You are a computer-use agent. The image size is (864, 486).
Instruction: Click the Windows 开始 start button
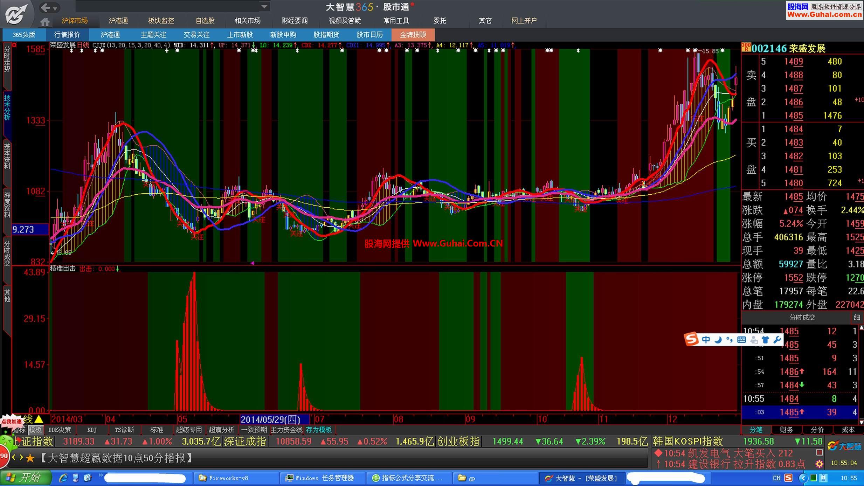(26, 478)
